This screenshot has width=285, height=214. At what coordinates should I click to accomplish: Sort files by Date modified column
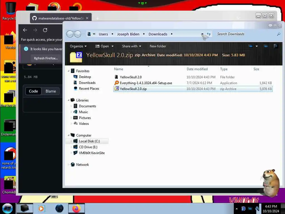202,69
